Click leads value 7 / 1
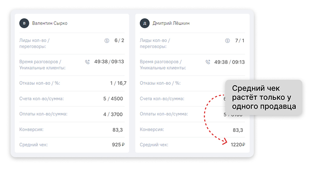Screen dimensions: 311x175 pyautogui.click(x=240, y=41)
